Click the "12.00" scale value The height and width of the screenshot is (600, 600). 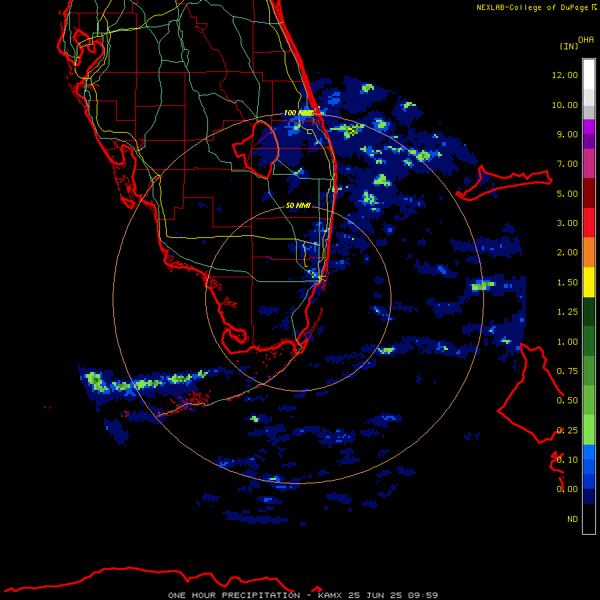click(565, 75)
